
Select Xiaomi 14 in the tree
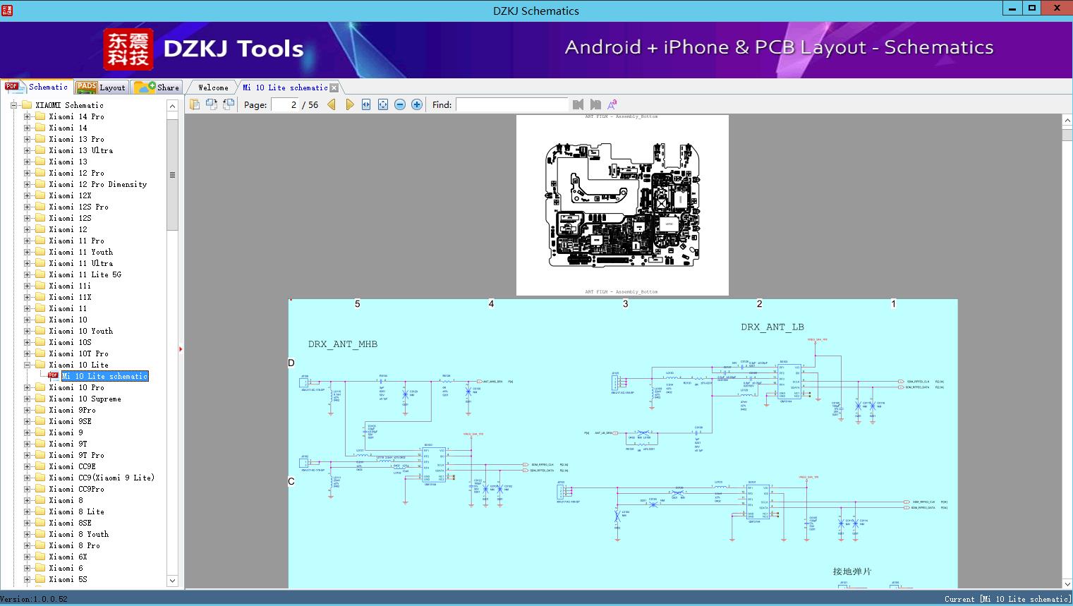(68, 128)
